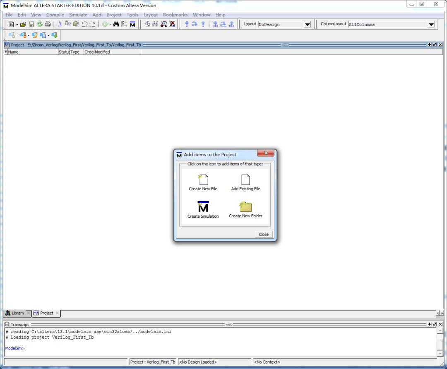This screenshot has height=369, width=447.
Task: Open the Edit menu
Action: [22, 15]
